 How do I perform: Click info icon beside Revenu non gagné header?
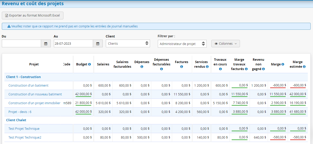tap(263, 69)
